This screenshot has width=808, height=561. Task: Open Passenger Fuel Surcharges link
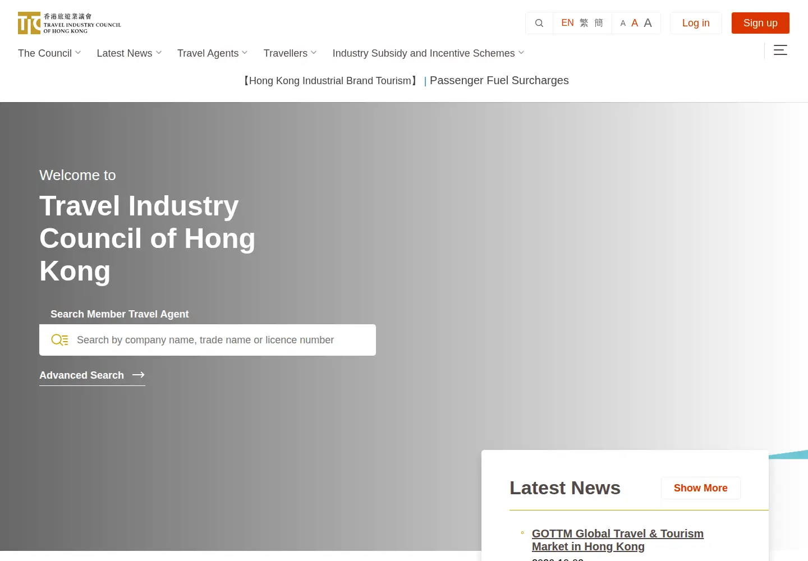[499, 80]
